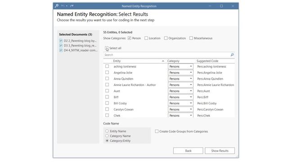Open category dropdown for Carolyn Cowan
The image size is (288, 162).
pyautogui.click(x=180, y=109)
